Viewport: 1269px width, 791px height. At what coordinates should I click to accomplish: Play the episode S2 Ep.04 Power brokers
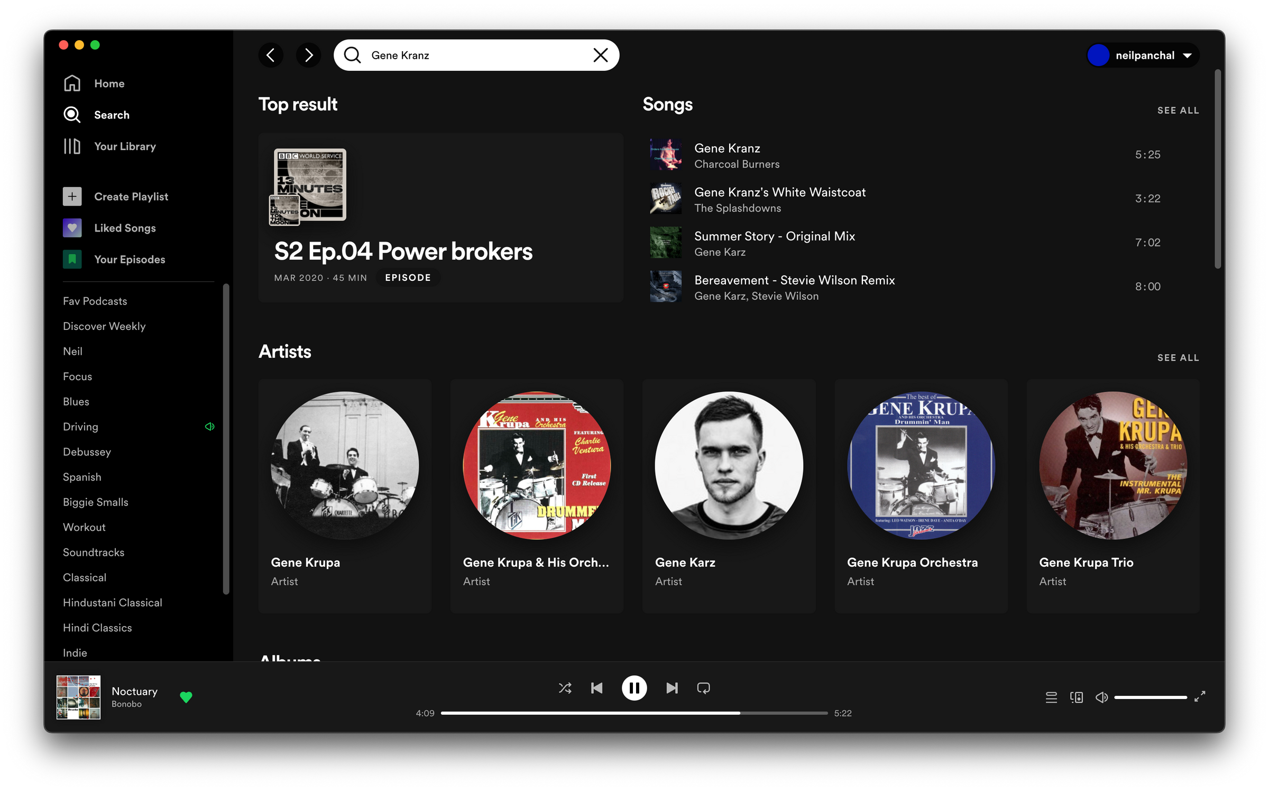[403, 252]
